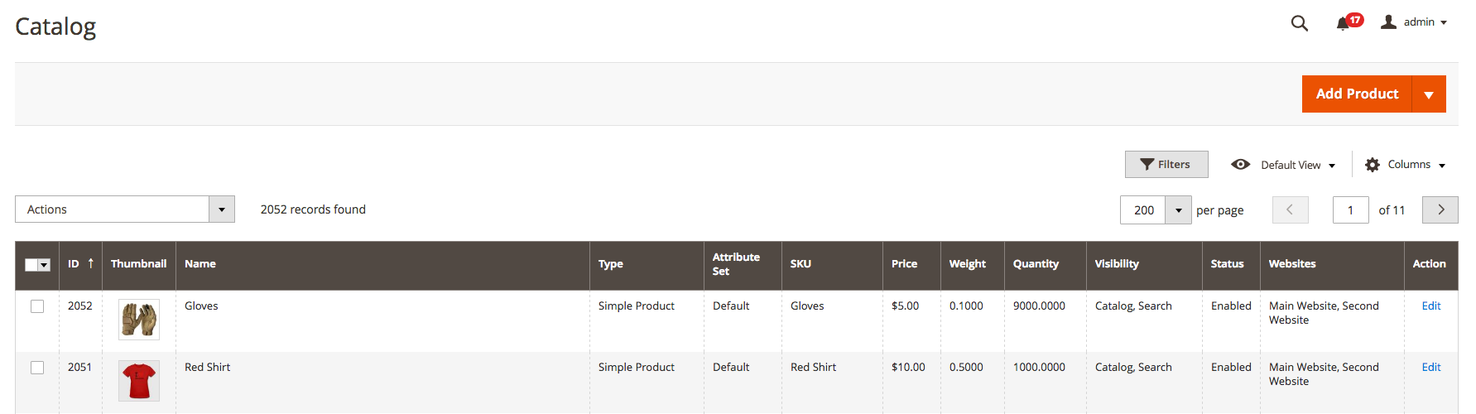Expand the Add Product dropdown arrow
This screenshot has height=414, width=1476.
1428,94
